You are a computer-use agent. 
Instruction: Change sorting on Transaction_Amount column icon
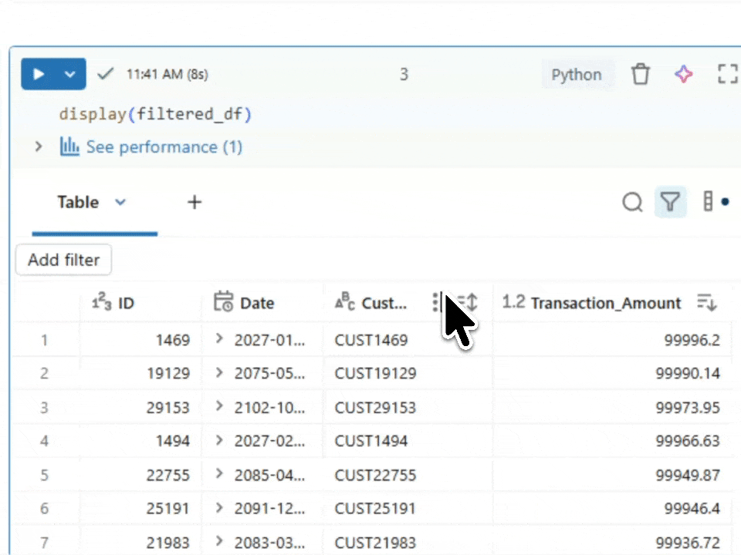706,303
